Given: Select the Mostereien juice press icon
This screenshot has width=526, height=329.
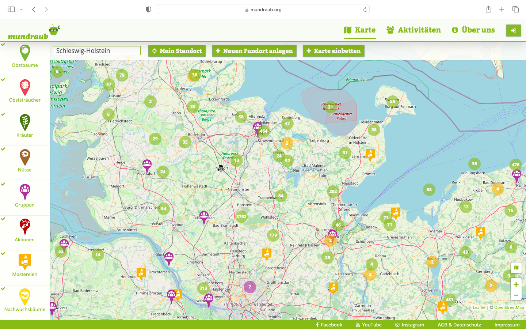Looking at the screenshot, I should 25,262.
